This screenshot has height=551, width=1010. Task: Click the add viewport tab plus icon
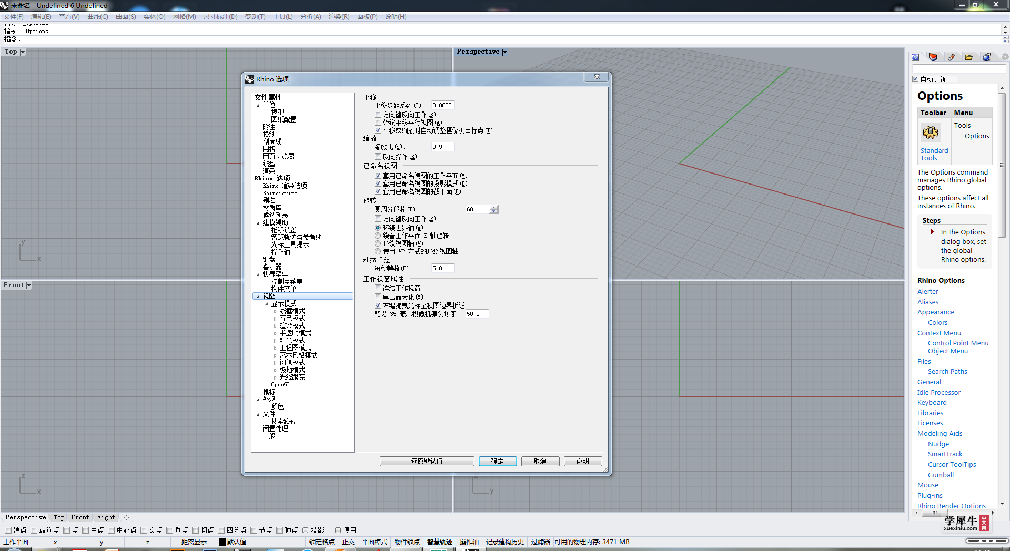pyautogui.click(x=126, y=517)
